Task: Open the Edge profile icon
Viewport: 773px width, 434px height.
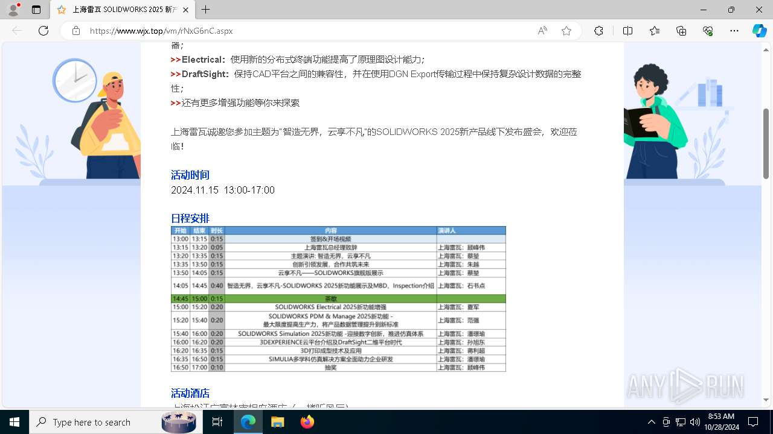Action: pyautogui.click(x=13, y=10)
